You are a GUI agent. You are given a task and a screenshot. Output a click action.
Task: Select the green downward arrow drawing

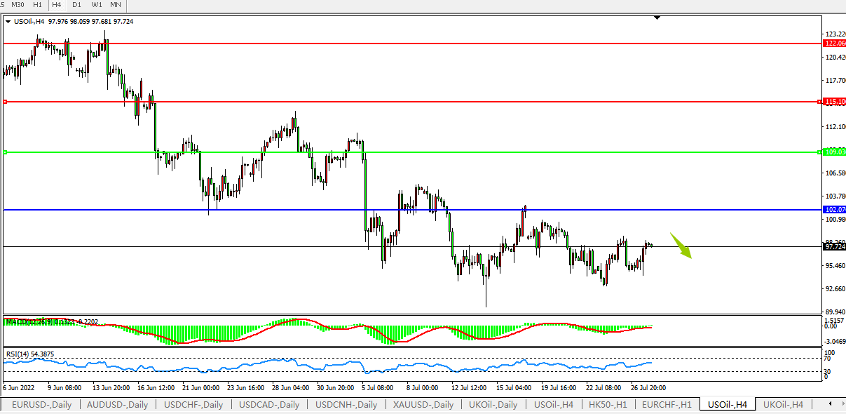coord(681,246)
